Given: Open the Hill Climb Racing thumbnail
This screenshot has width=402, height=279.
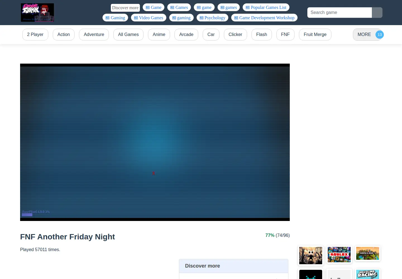Looking at the screenshot, I should pos(368,274).
